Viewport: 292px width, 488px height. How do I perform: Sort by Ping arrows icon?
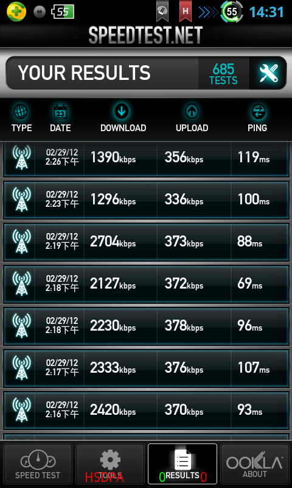pyautogui.click(x=259, y=112)
